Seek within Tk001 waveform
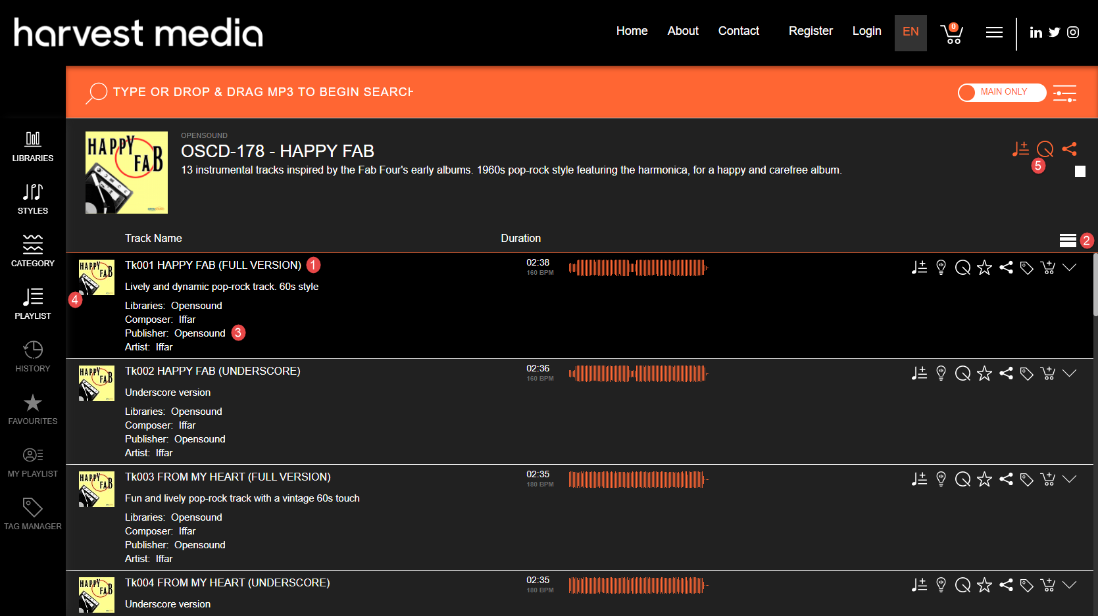 click(x=638, y=268)
